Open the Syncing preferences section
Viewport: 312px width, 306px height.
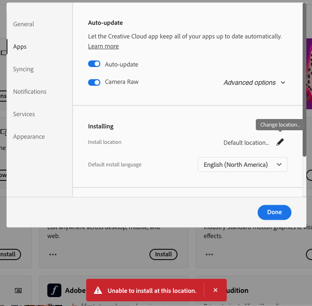point(23,69)
